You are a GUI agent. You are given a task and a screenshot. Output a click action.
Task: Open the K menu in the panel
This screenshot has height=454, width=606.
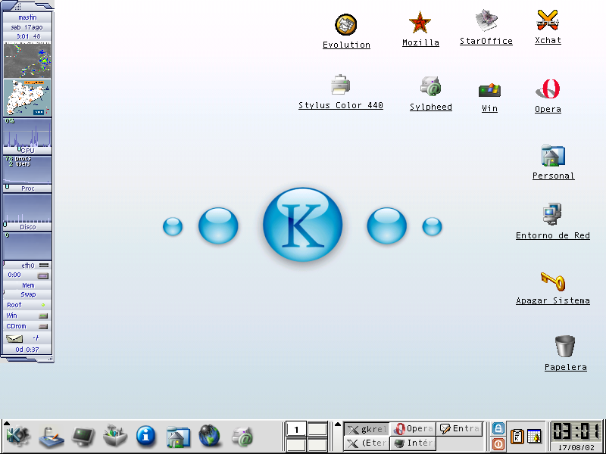click(x=17, y=437)
